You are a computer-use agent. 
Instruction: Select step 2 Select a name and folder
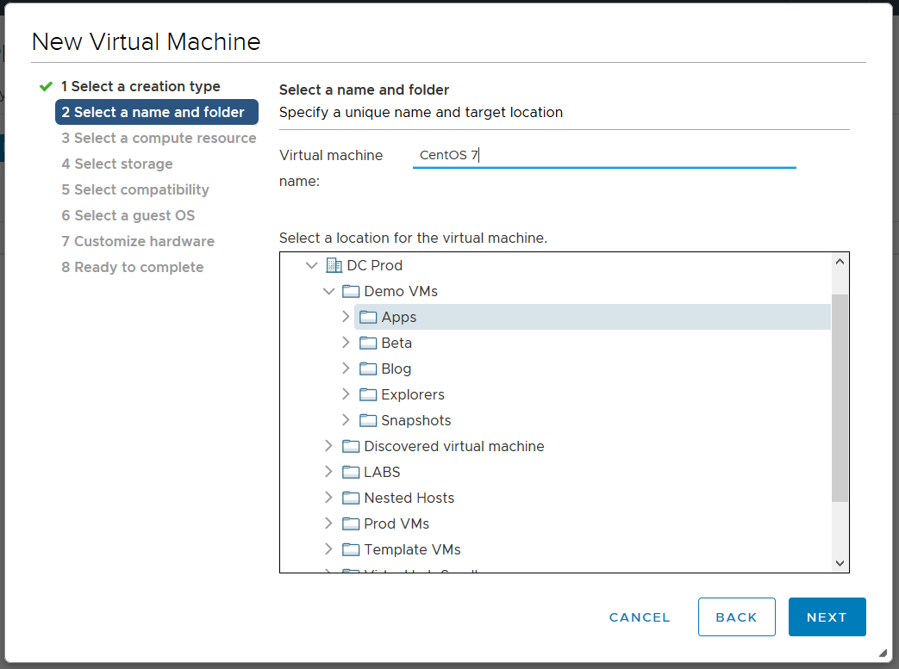click(x=157, y=112)
